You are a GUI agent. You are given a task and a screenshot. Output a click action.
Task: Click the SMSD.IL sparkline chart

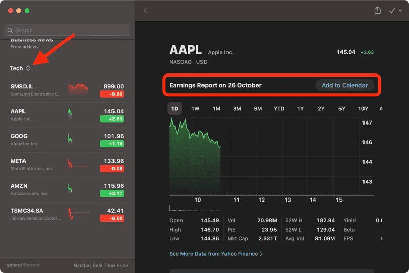click(x=78, y=89)
